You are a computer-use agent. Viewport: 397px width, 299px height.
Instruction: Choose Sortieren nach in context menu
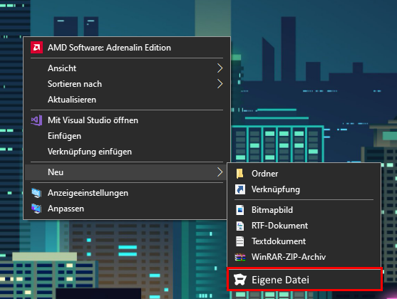127,84
